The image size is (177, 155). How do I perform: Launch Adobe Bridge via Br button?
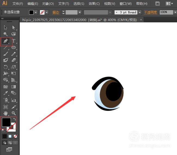click(157, 4)
